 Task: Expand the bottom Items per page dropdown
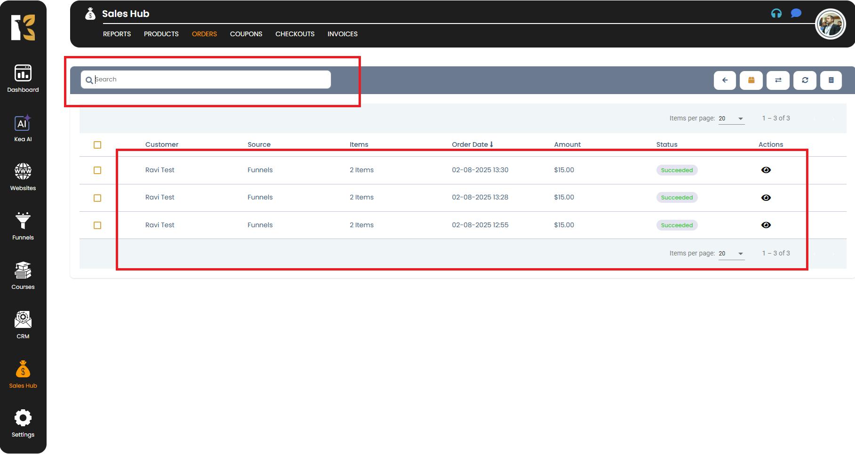click(731, 254)
